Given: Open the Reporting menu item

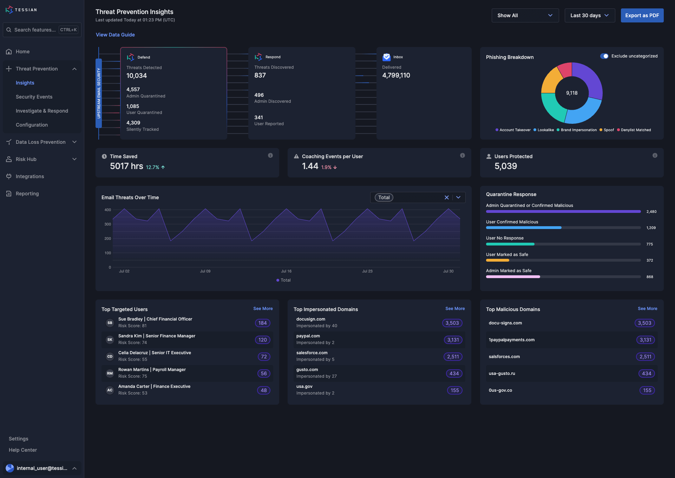Looking at the screenshot, I should click(42, 194).
